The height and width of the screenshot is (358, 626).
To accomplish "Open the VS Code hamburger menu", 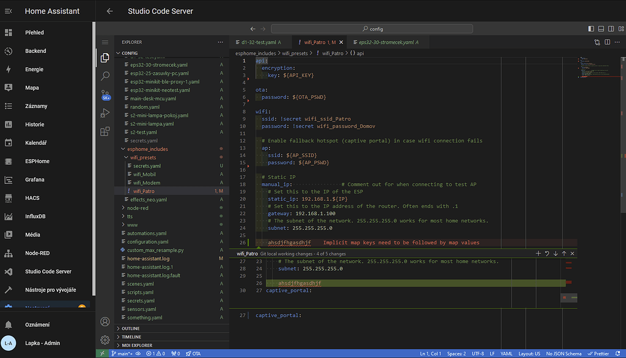I will 105,42.
